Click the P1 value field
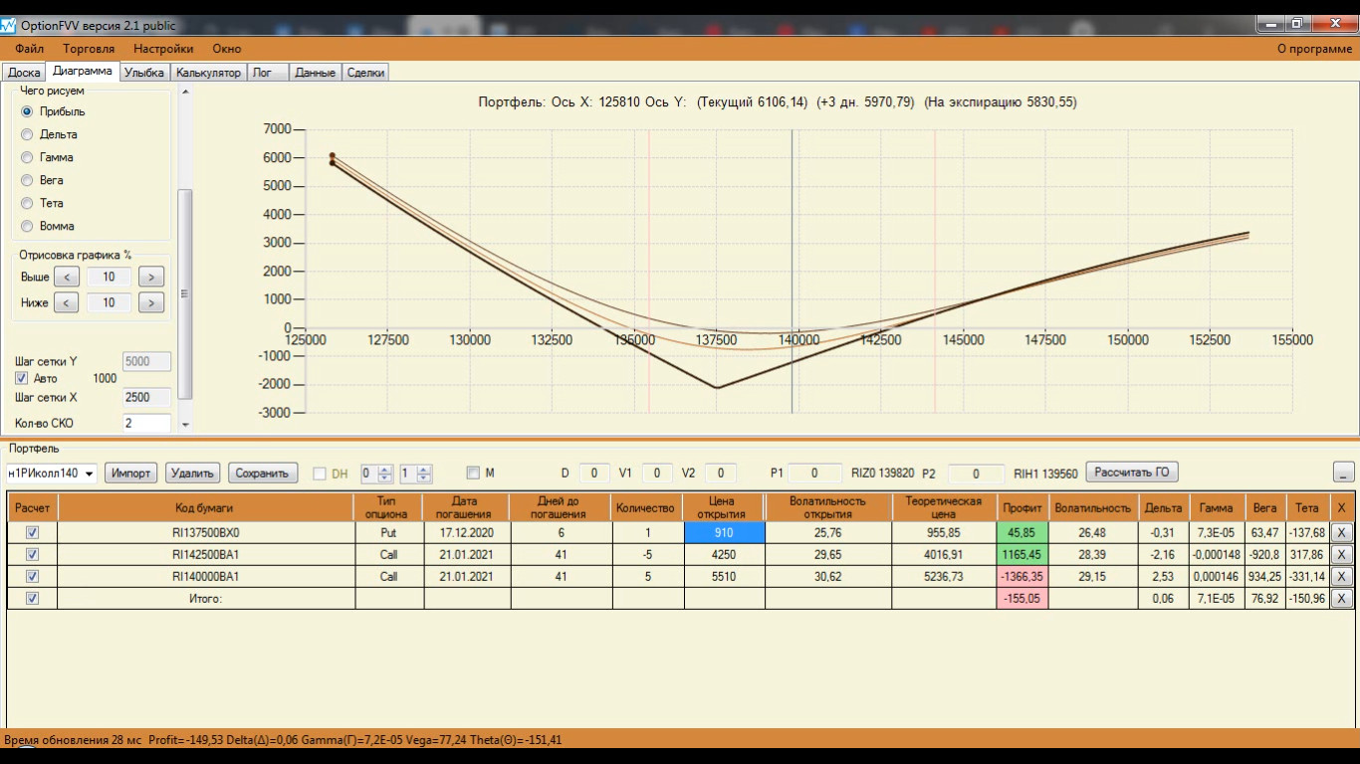The height and width of the screenshot is (764, 1360). pyautogui.click(x=815, y=474)
